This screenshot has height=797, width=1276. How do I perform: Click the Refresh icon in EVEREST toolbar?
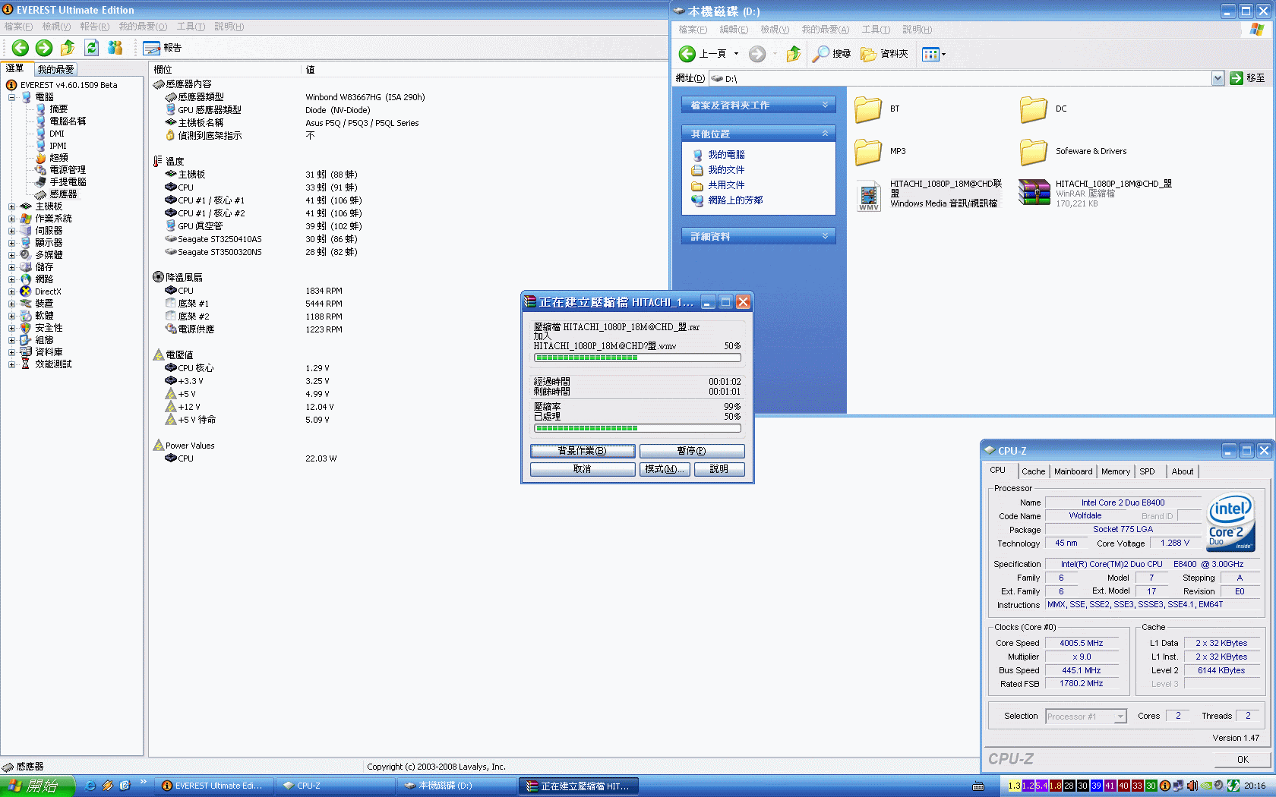tap(91, 48)
